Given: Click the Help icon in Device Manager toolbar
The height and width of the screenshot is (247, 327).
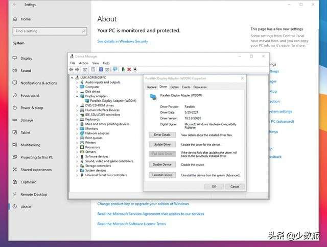Looking at the screenshot, I should click(101, 69).
